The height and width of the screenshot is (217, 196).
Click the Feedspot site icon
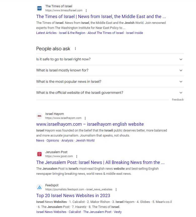[x=40, y=187]
